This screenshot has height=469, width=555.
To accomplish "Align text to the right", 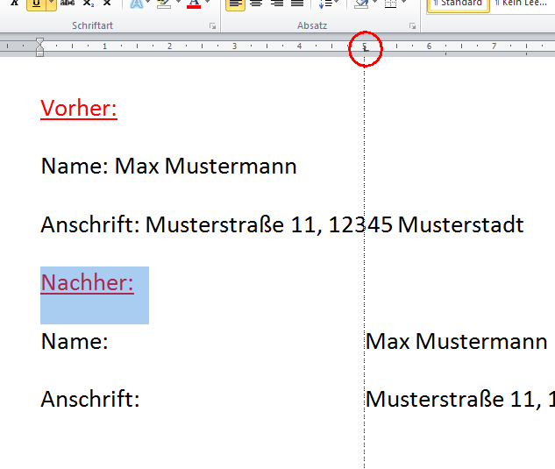I will coord(277,4).
